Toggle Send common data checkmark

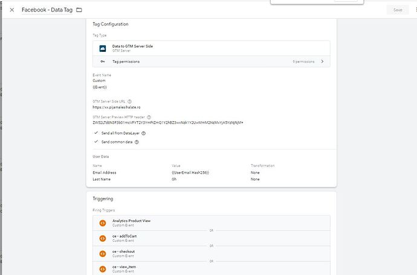(x=96, y=142)
